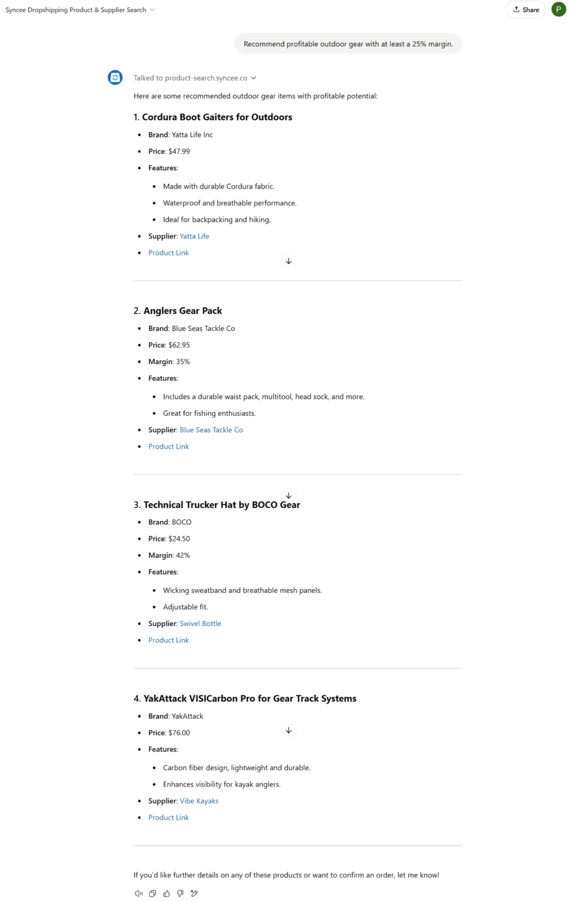574x902 pixels.
Task: Open the Swivel Bottle supplier link
Action: click(200, 624)
